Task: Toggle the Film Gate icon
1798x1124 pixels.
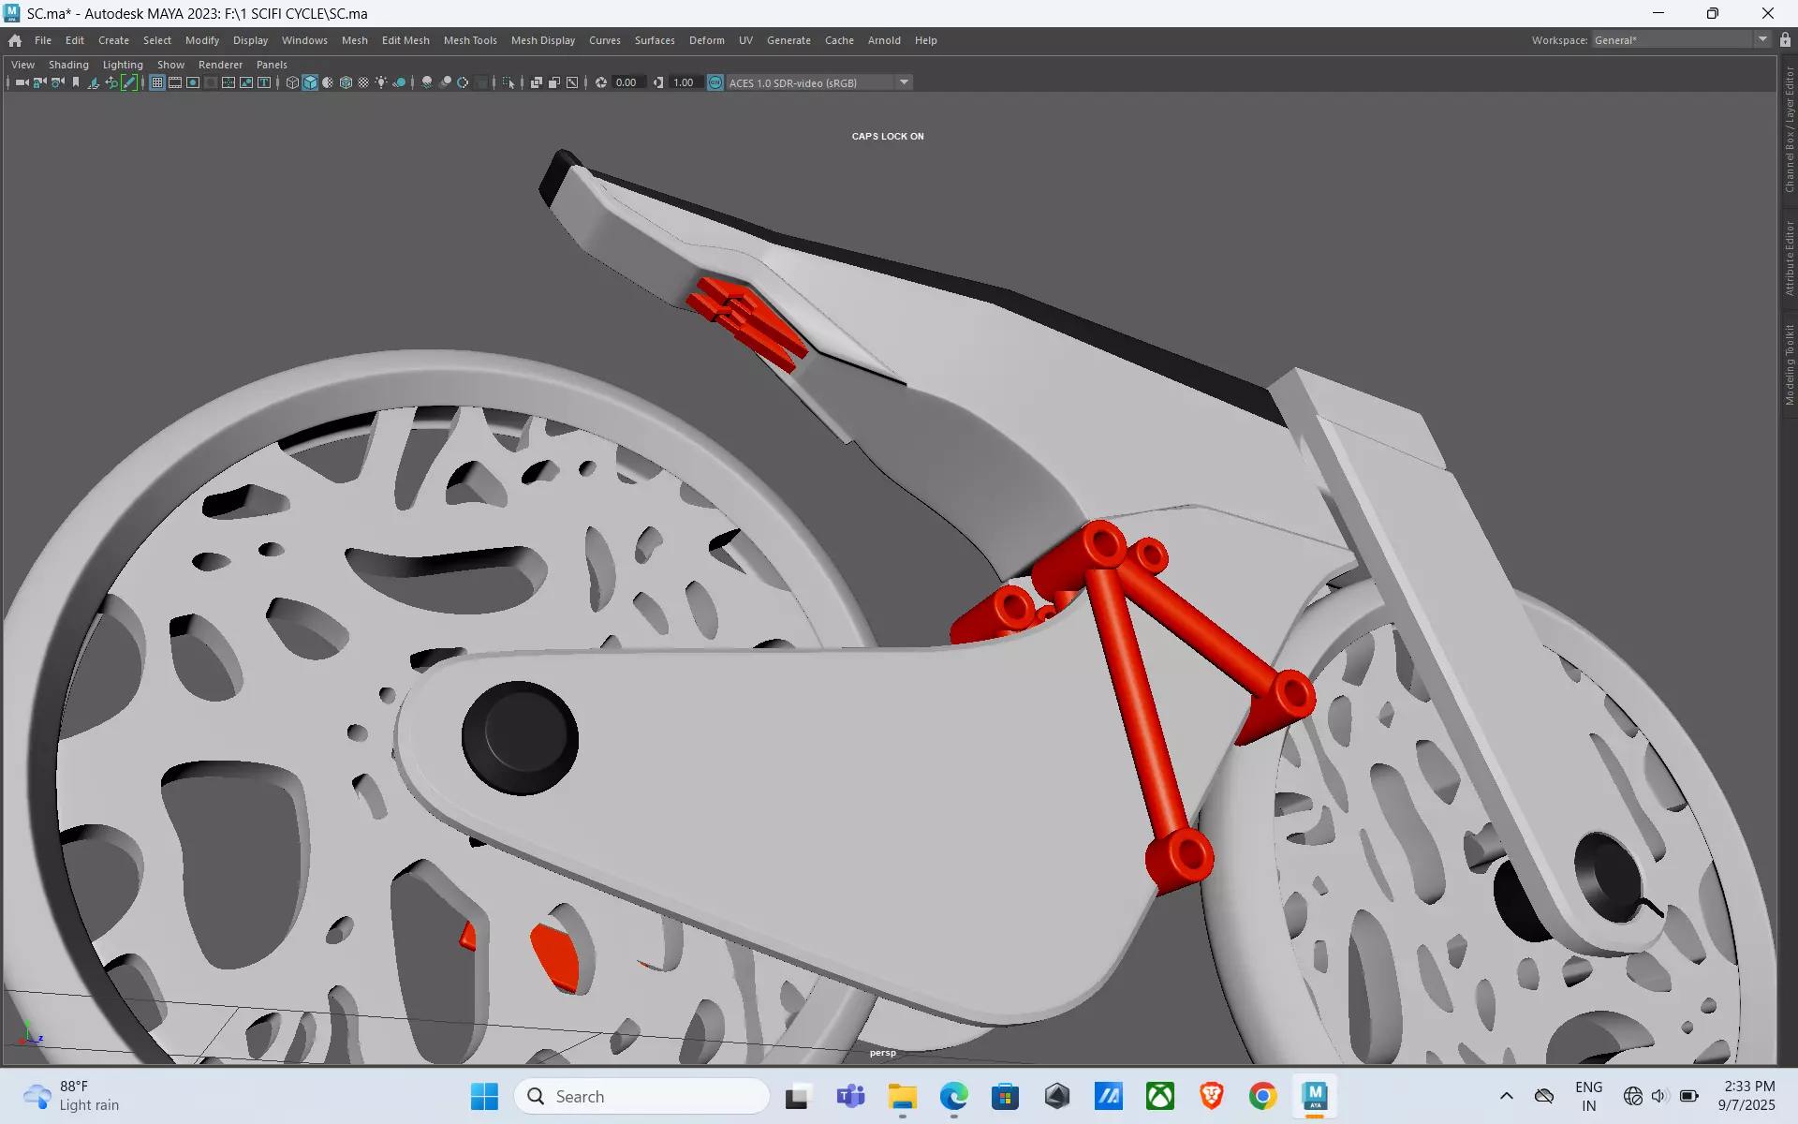Action: point(175,82)
